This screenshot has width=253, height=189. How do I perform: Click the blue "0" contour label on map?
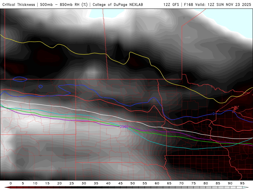pos(214,114)
